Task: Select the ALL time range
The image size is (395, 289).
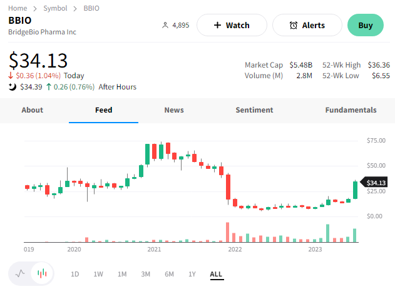Action: point(216,274)
